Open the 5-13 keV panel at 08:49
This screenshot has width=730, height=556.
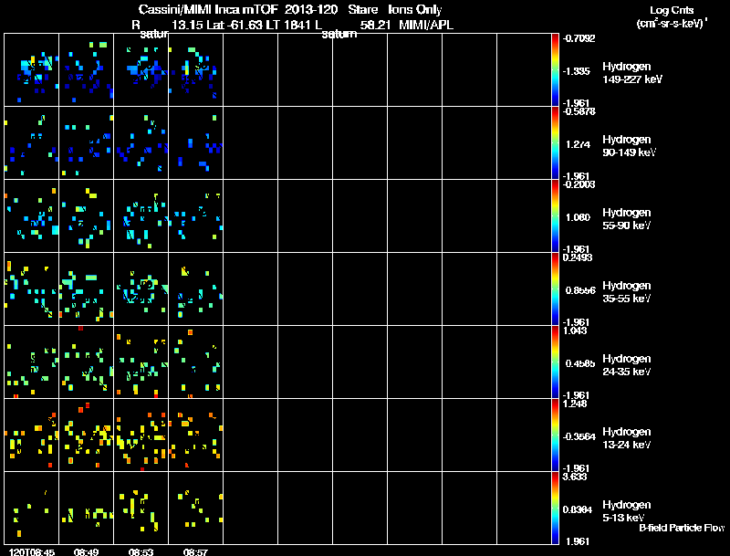(86, 509)
